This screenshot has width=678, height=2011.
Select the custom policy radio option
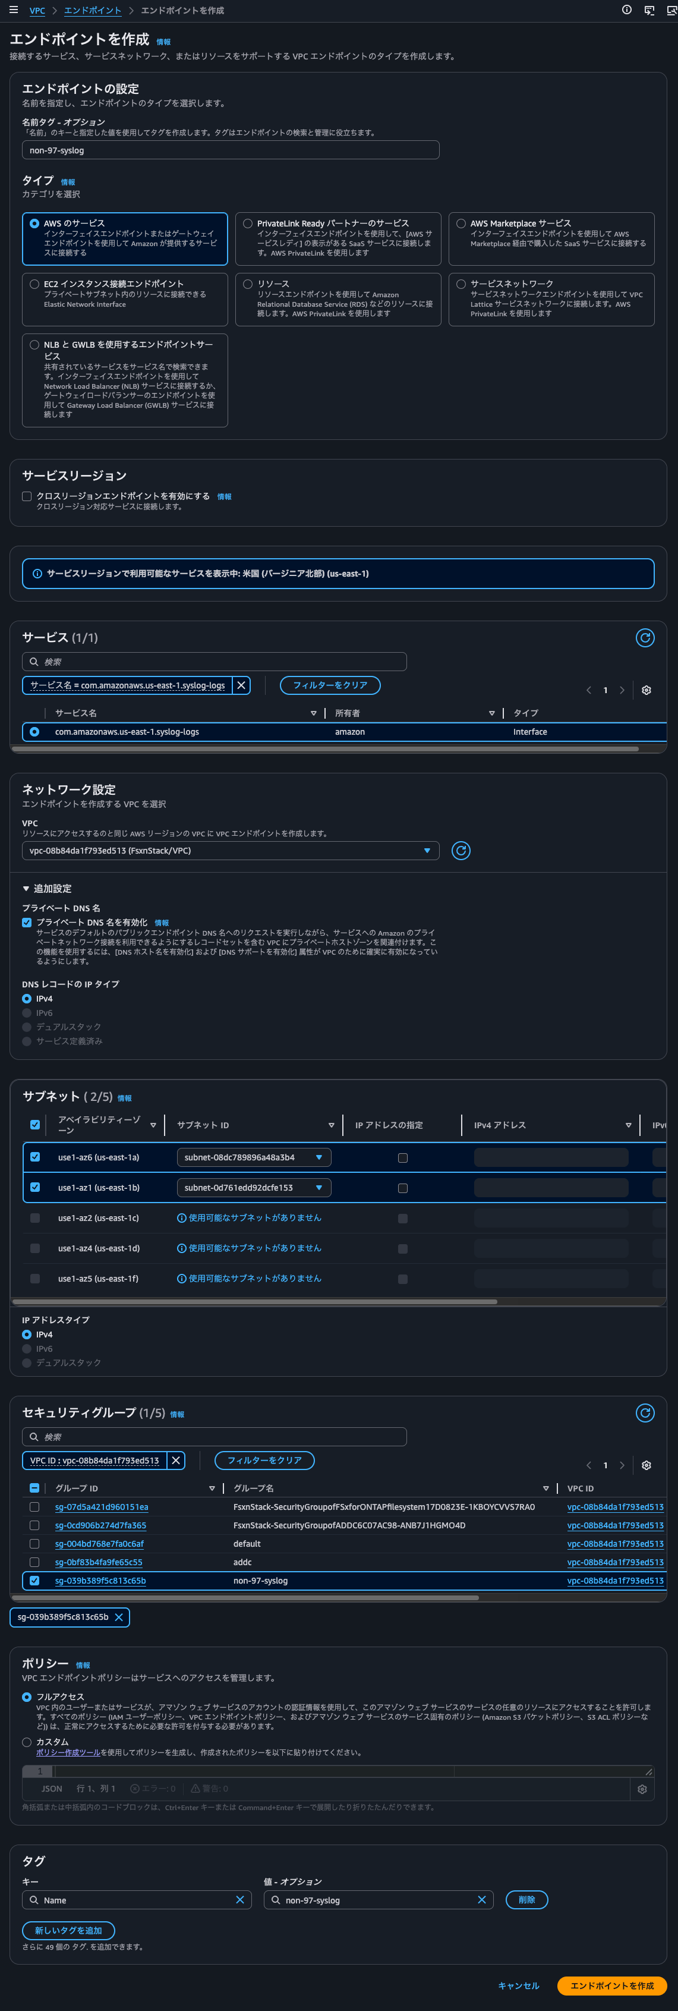click(x=27, y=1742)
